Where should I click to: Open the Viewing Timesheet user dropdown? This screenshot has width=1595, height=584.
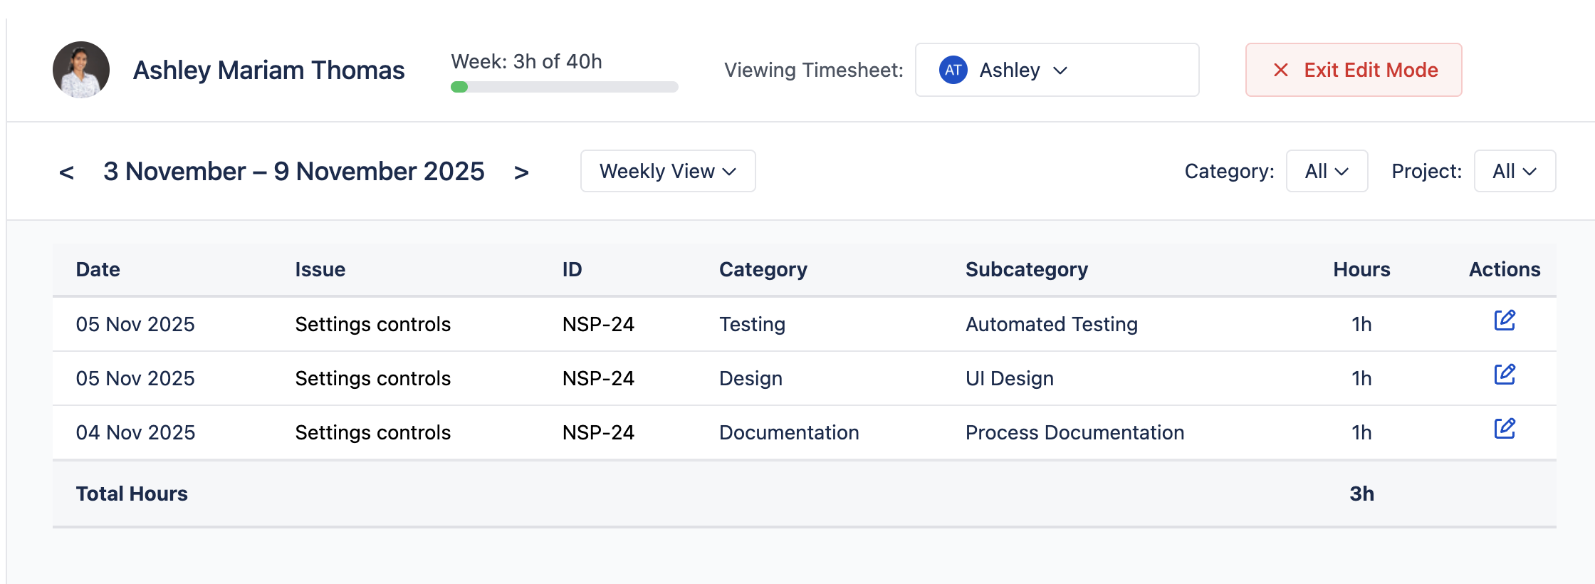tap(1057, 70)
